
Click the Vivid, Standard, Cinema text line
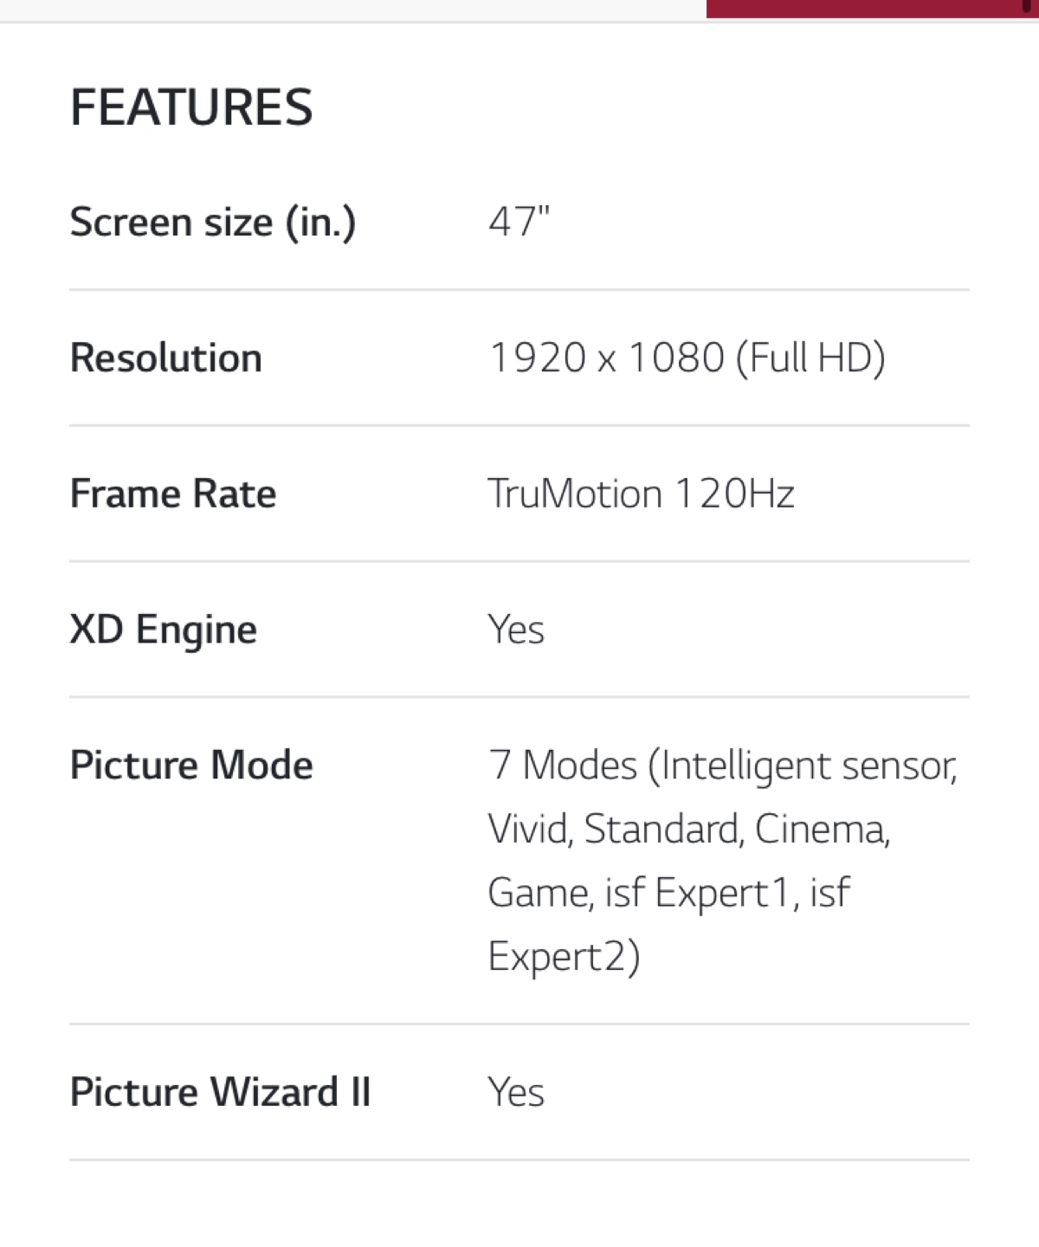689,830
